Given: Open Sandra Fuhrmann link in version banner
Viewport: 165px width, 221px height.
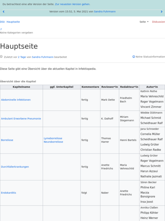Looking at the screenshot, I should point(105,11).
